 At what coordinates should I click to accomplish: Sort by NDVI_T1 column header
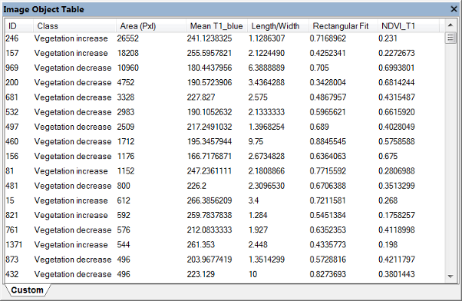pos(408,26)
